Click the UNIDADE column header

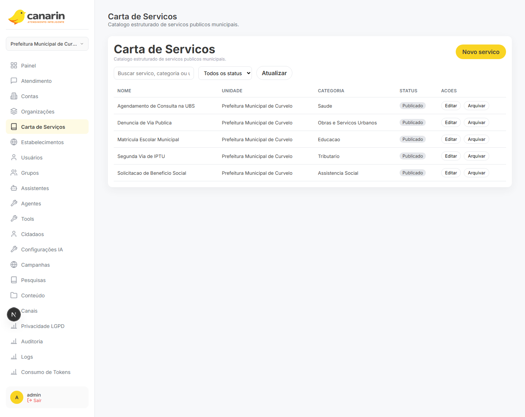click(232, 91)
